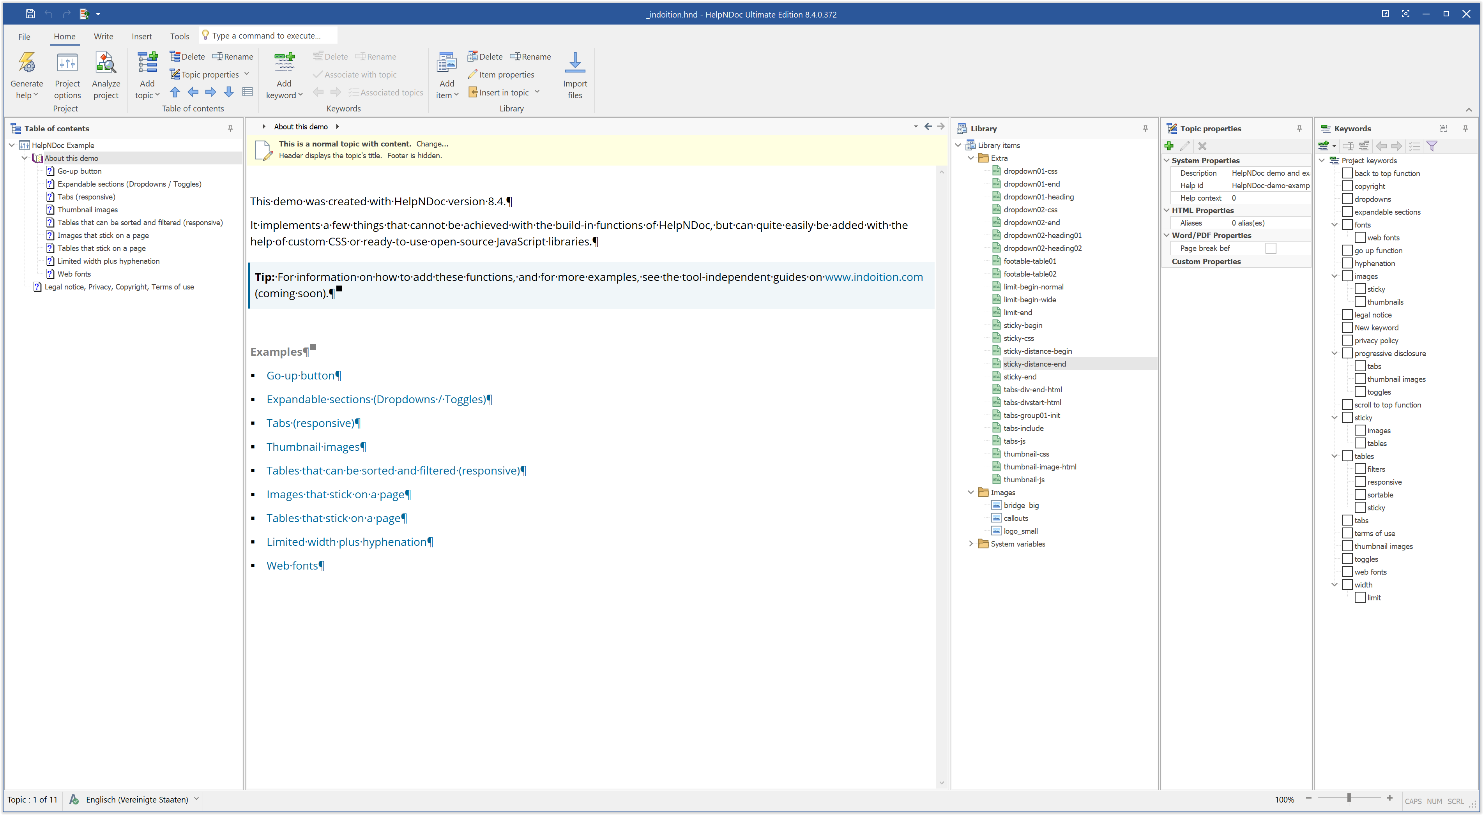The image size is (1483, 815).
Task: Collapse the About this demo topic node
Action: click(24, 158)
